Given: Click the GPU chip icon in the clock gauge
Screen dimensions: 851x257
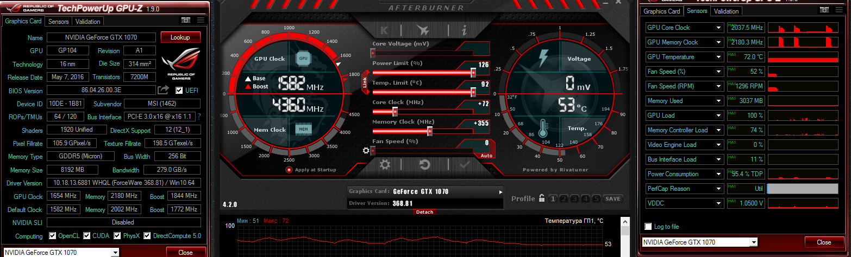Looking at the screenshot, I should pos(303,57).
